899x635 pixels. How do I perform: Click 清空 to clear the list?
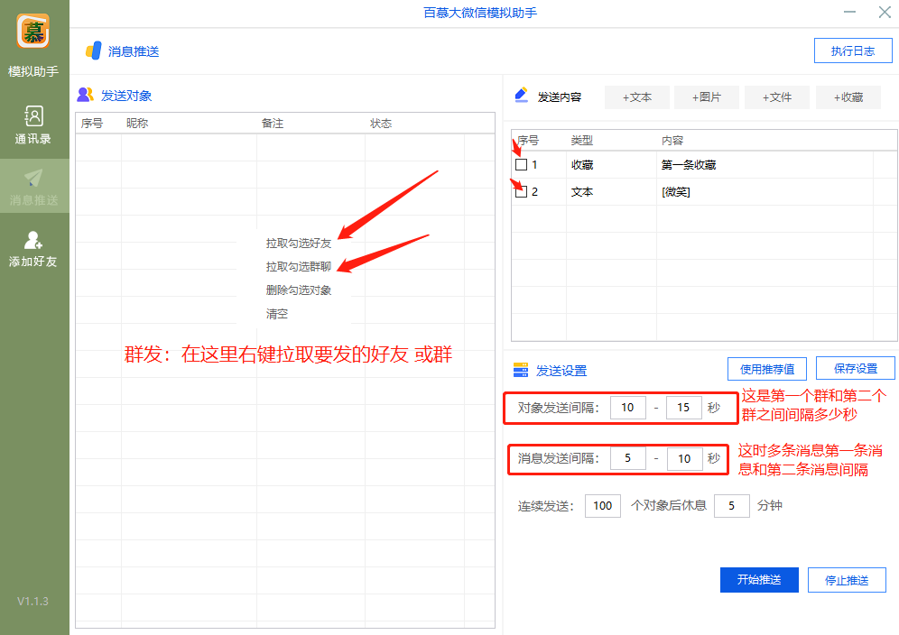(x=276, y=313)
